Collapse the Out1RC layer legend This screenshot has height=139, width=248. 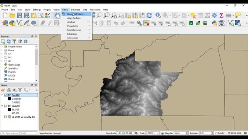2,95
